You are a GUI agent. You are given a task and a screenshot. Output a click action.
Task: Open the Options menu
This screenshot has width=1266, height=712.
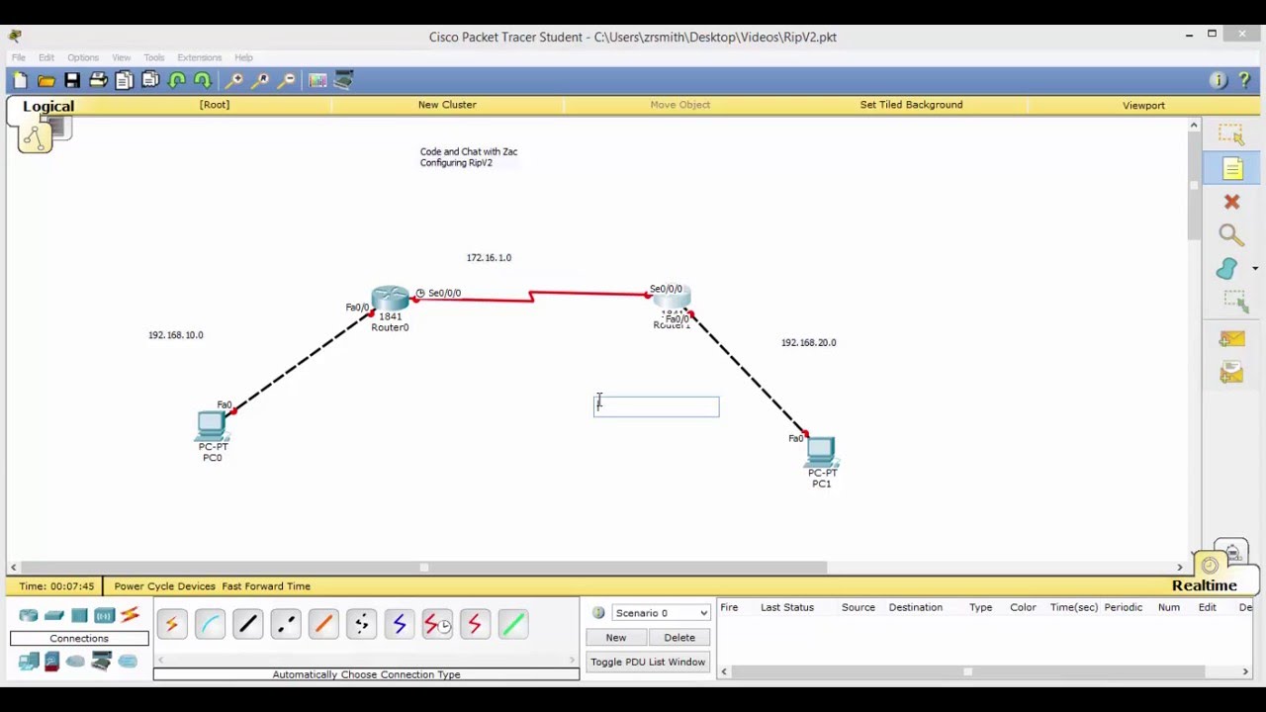(83, 57)
